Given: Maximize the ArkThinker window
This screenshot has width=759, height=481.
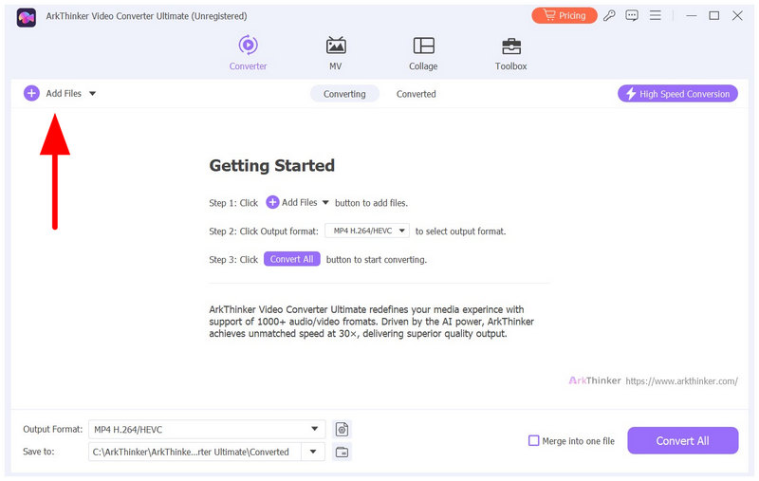Looking at the screenshot, I should tap(714, 15).
